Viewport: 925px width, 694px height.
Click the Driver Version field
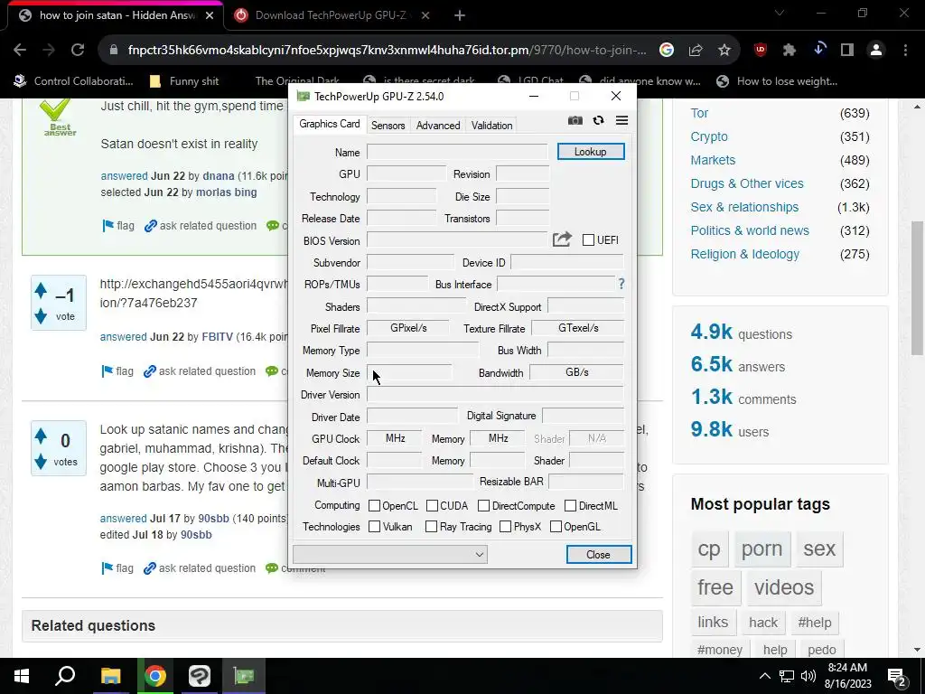click(x=495, y=394)
